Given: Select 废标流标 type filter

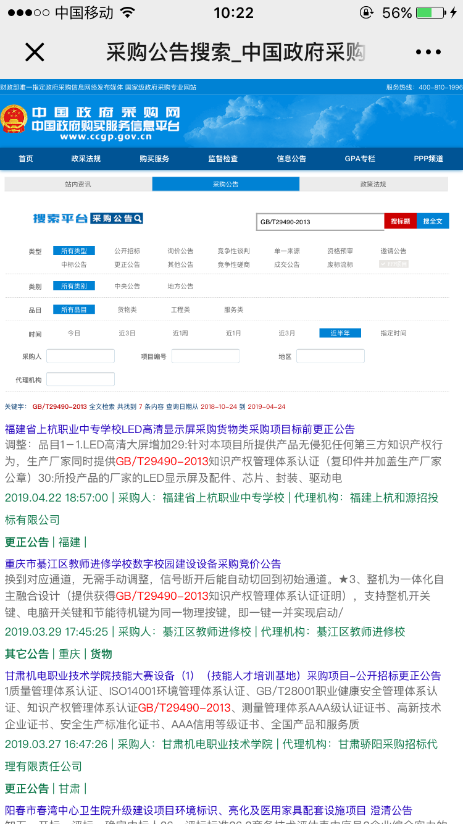Looking at the screenshot, I should tap(340, 264).
